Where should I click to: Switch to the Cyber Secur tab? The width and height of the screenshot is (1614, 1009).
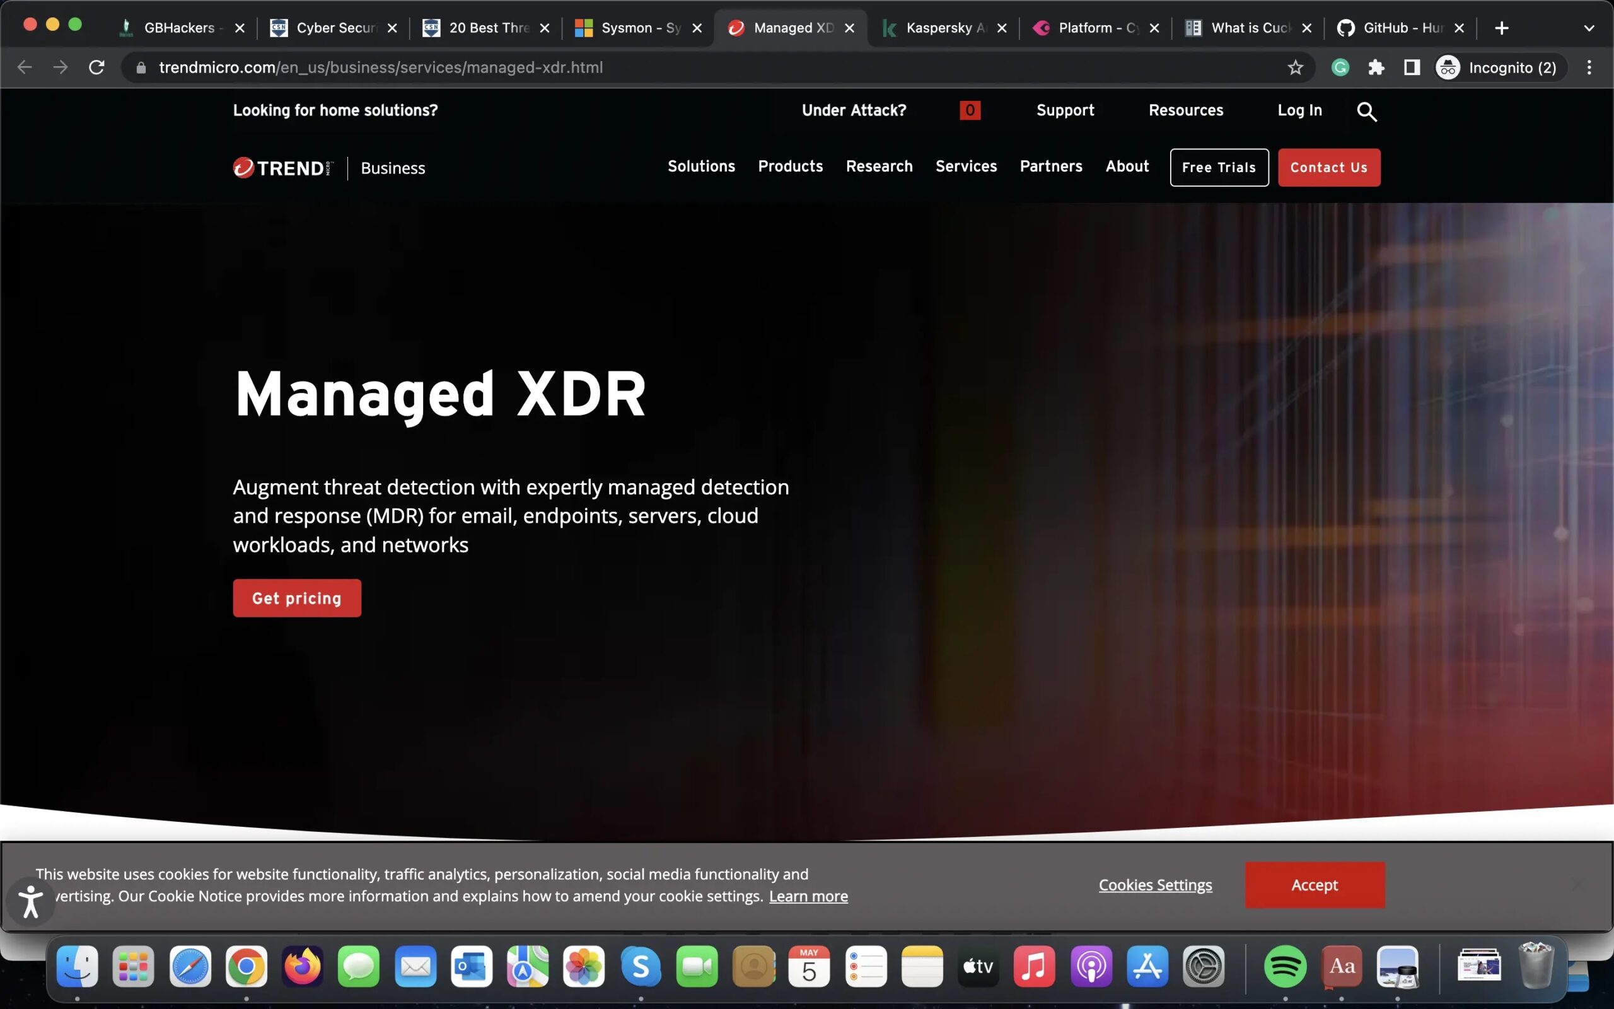pos(333,28)
